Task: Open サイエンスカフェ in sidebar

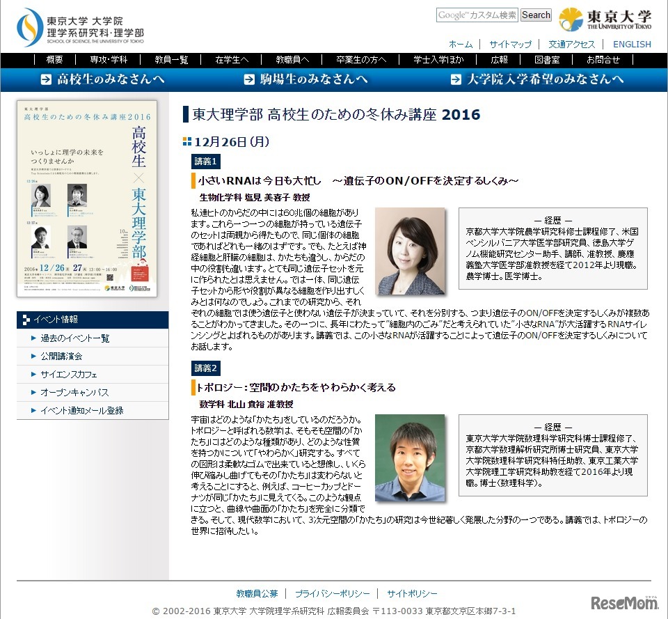Action: click(x=69, y=375)
